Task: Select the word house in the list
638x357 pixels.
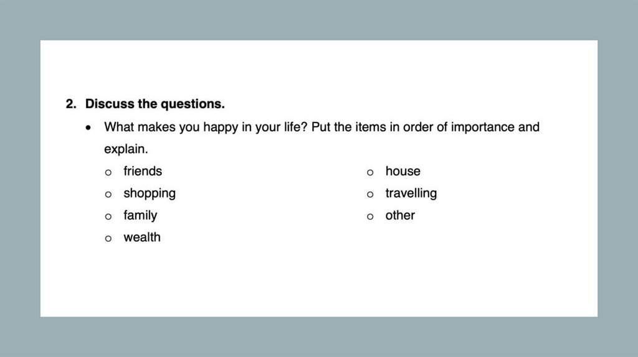Action: click(402, 171)
